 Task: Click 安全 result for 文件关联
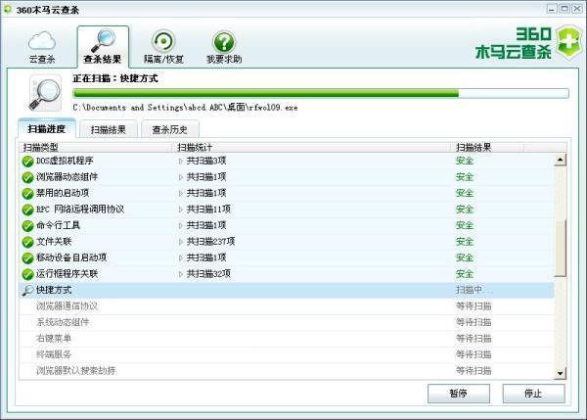click(465, 242)
